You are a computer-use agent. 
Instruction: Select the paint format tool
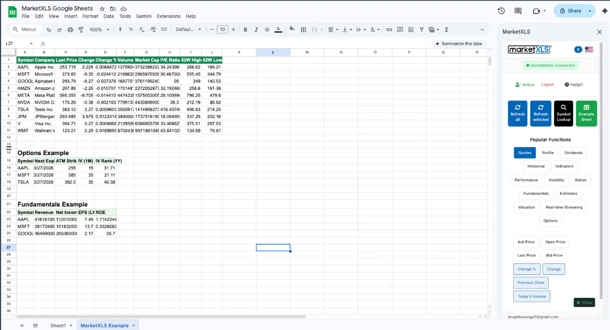click(81, 29)
